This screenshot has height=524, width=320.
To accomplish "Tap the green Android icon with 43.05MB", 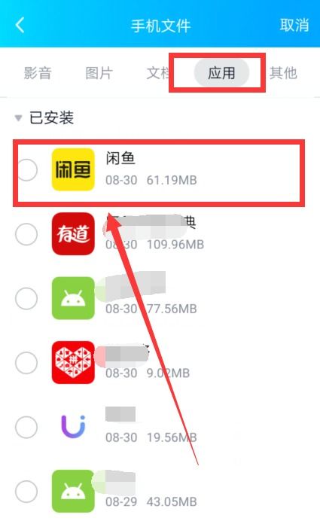I will pyautogui.click(x=73, y=491).
